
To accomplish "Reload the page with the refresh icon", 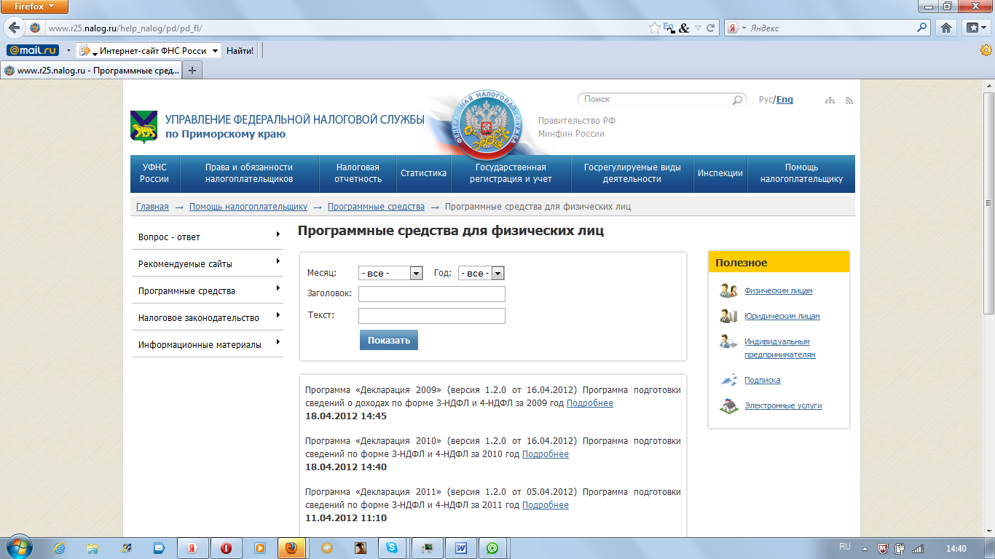I will pyautogui.click(x=712, y=28).
